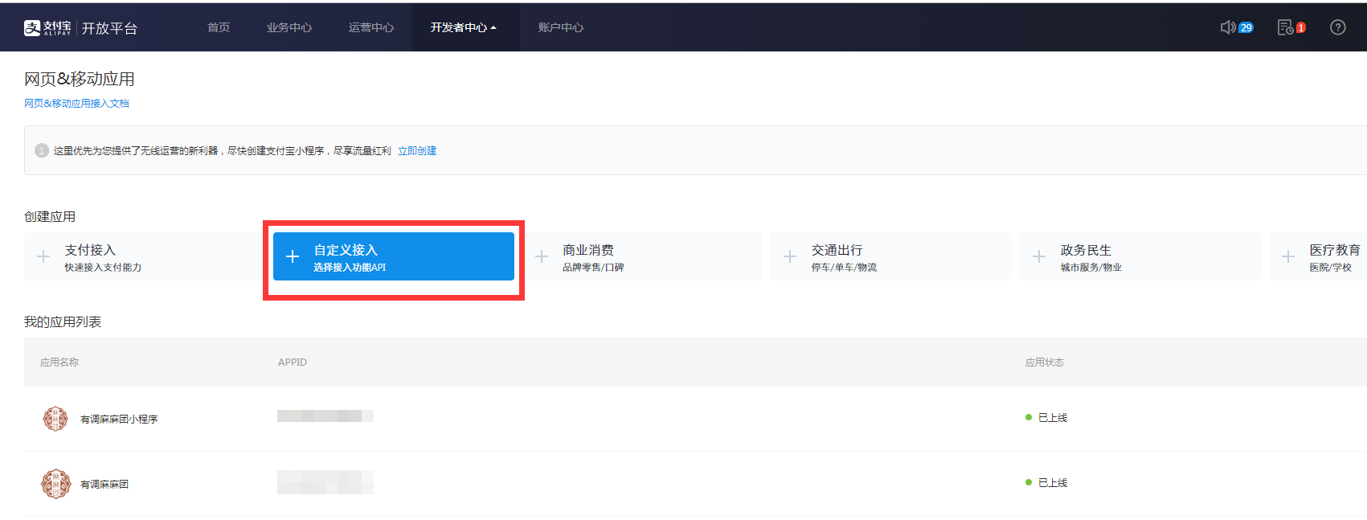The image size is (1367, 520).
Task: Click the APPID column header
Action: coord(293,362)
